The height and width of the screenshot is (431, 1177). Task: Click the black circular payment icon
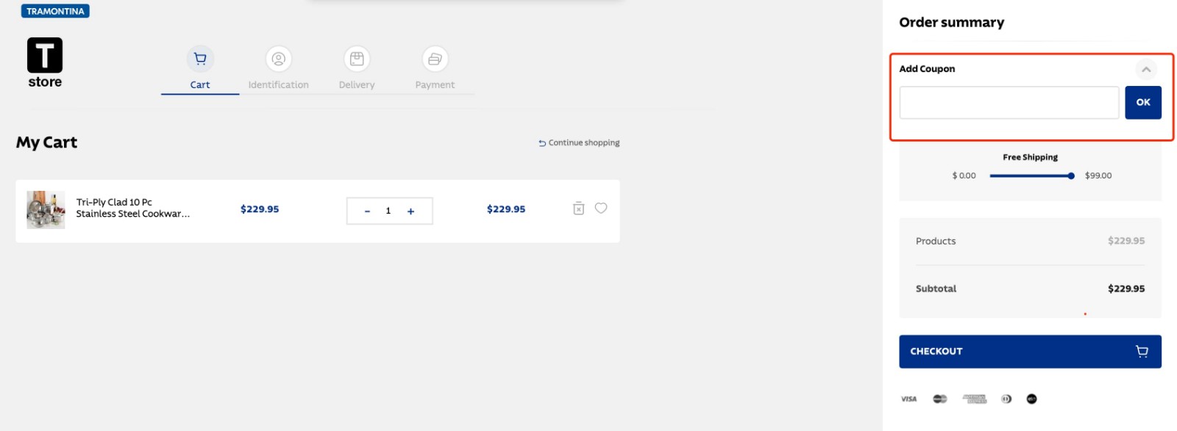point(1031,399)
